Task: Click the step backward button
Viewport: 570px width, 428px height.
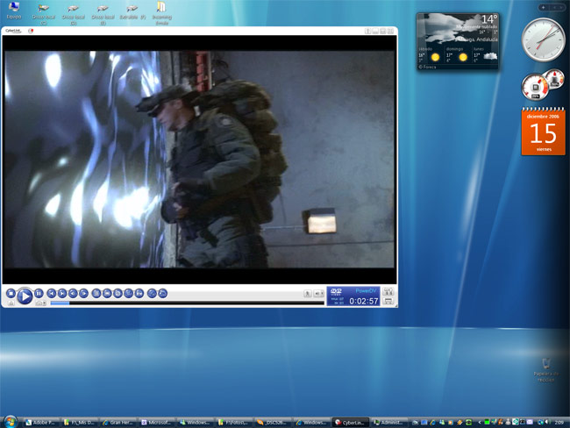Action: click(73, 293)
